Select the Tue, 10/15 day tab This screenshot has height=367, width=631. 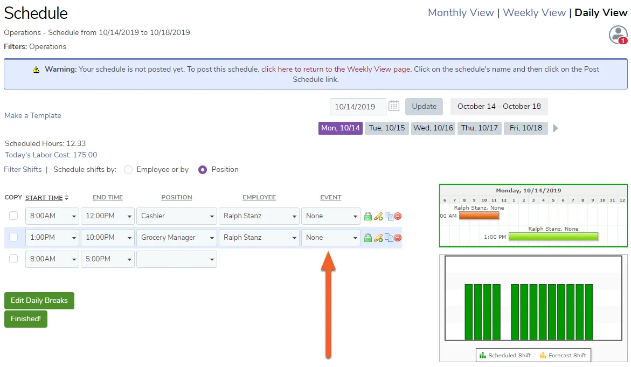tap(387, 128)
